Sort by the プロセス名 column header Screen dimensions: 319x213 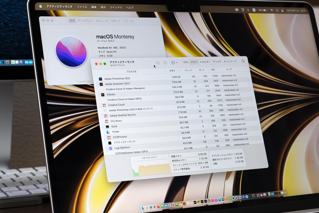pos(131,72)
